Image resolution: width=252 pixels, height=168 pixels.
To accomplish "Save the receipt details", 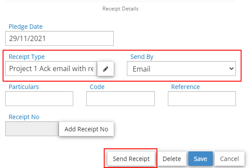I will coord(201,159).
